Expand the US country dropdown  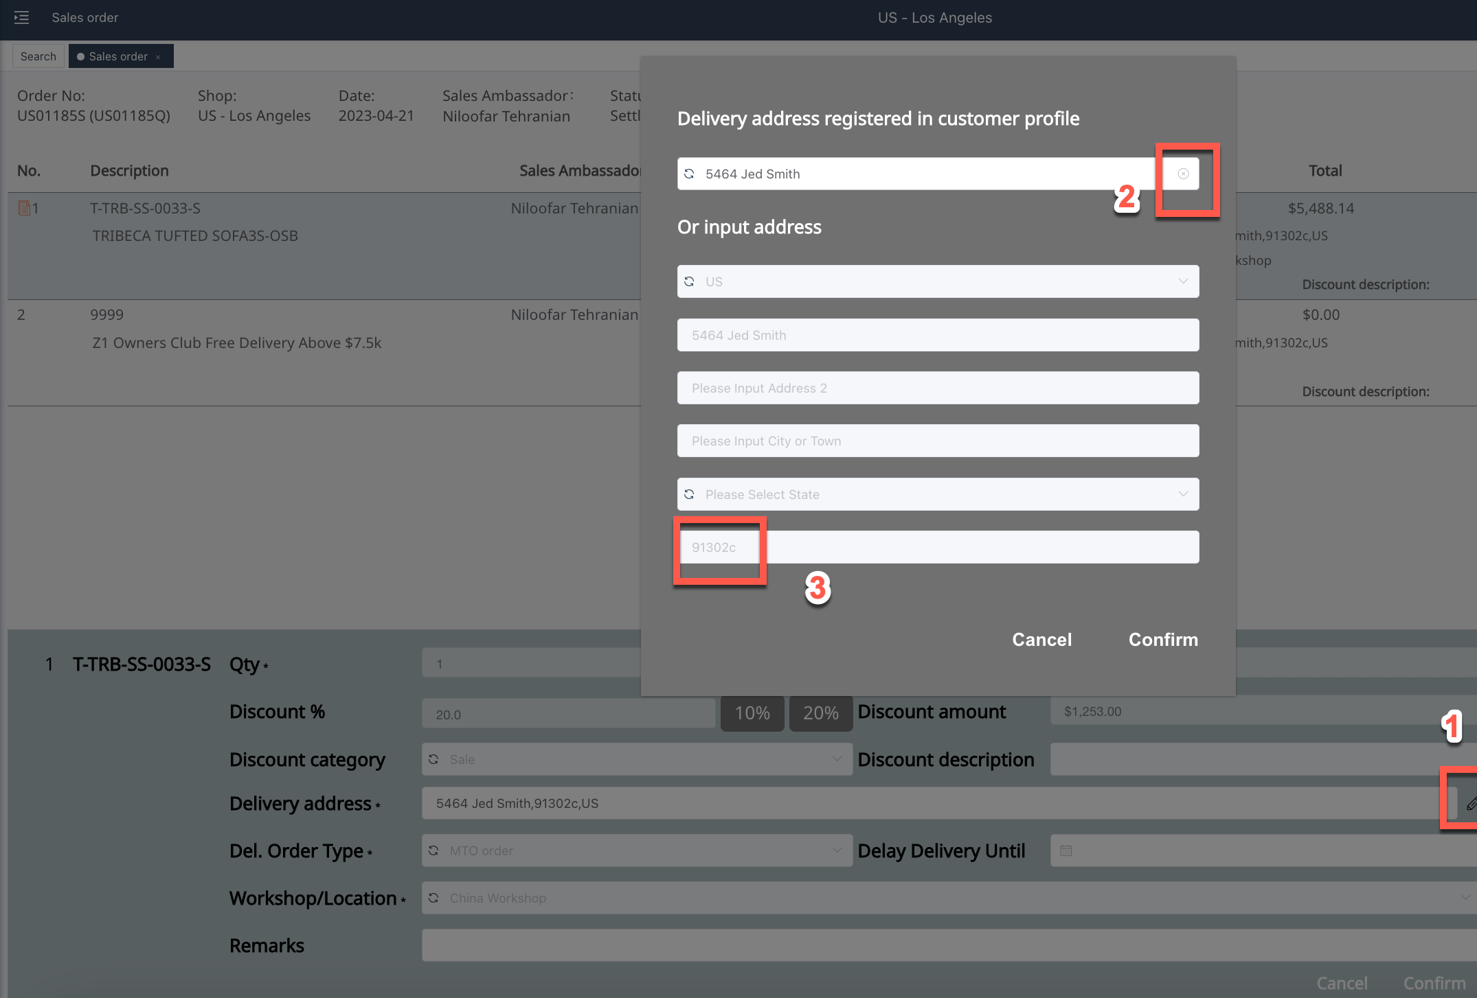[1182, 281]
